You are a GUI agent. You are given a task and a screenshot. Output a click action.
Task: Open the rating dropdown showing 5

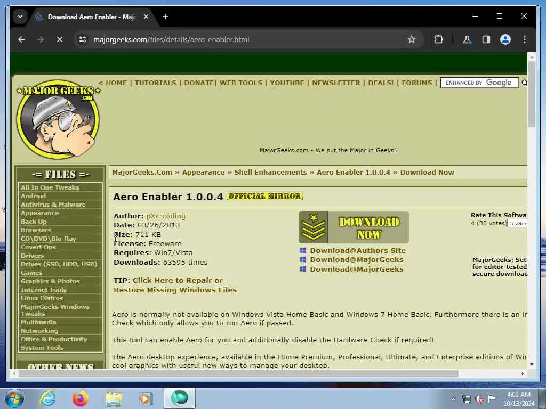(517, 223)
